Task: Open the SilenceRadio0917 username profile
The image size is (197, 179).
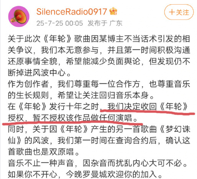Action: pyautogui.click(x=72, y=12)
